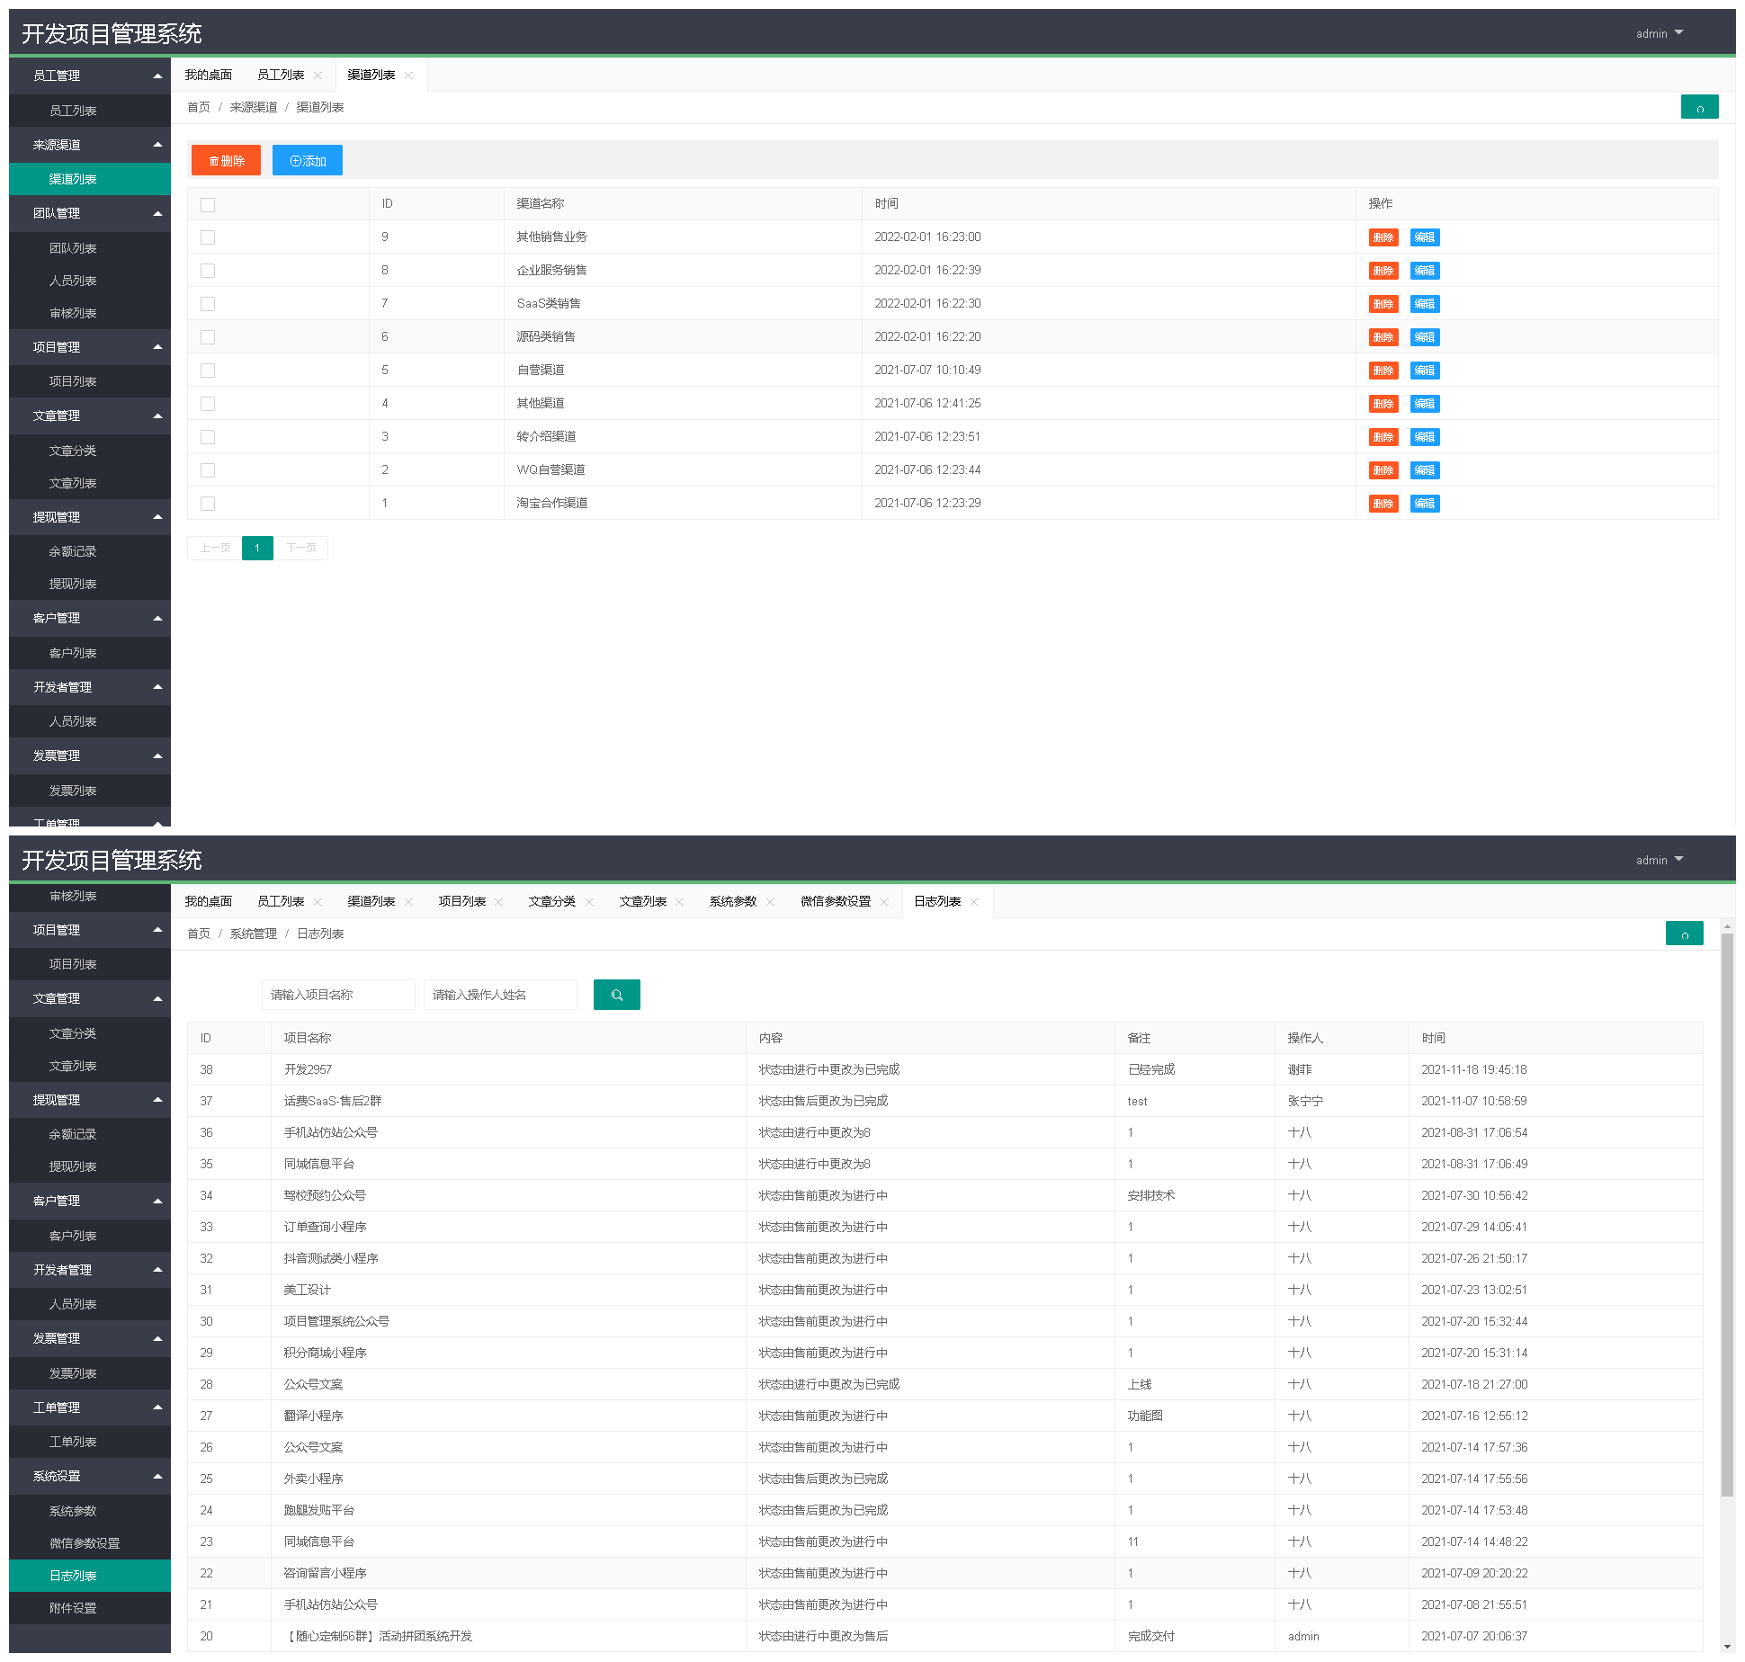
Task: Open 附件设置 in the sidebar
Action: click(x=90, y=1608)
